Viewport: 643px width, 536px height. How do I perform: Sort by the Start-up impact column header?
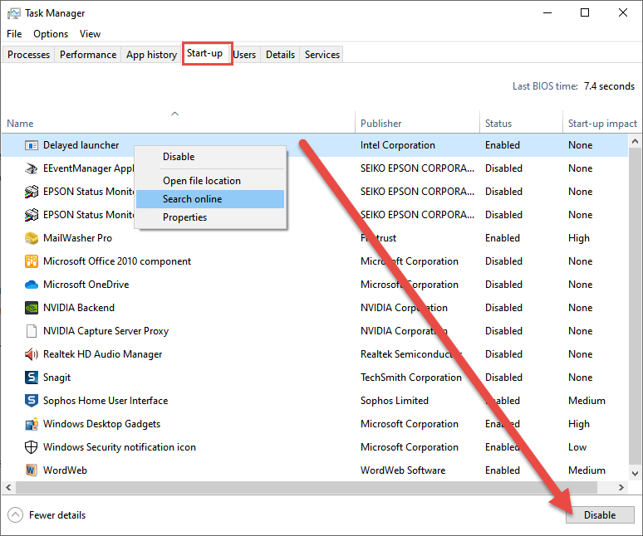(x=602, y=124)
